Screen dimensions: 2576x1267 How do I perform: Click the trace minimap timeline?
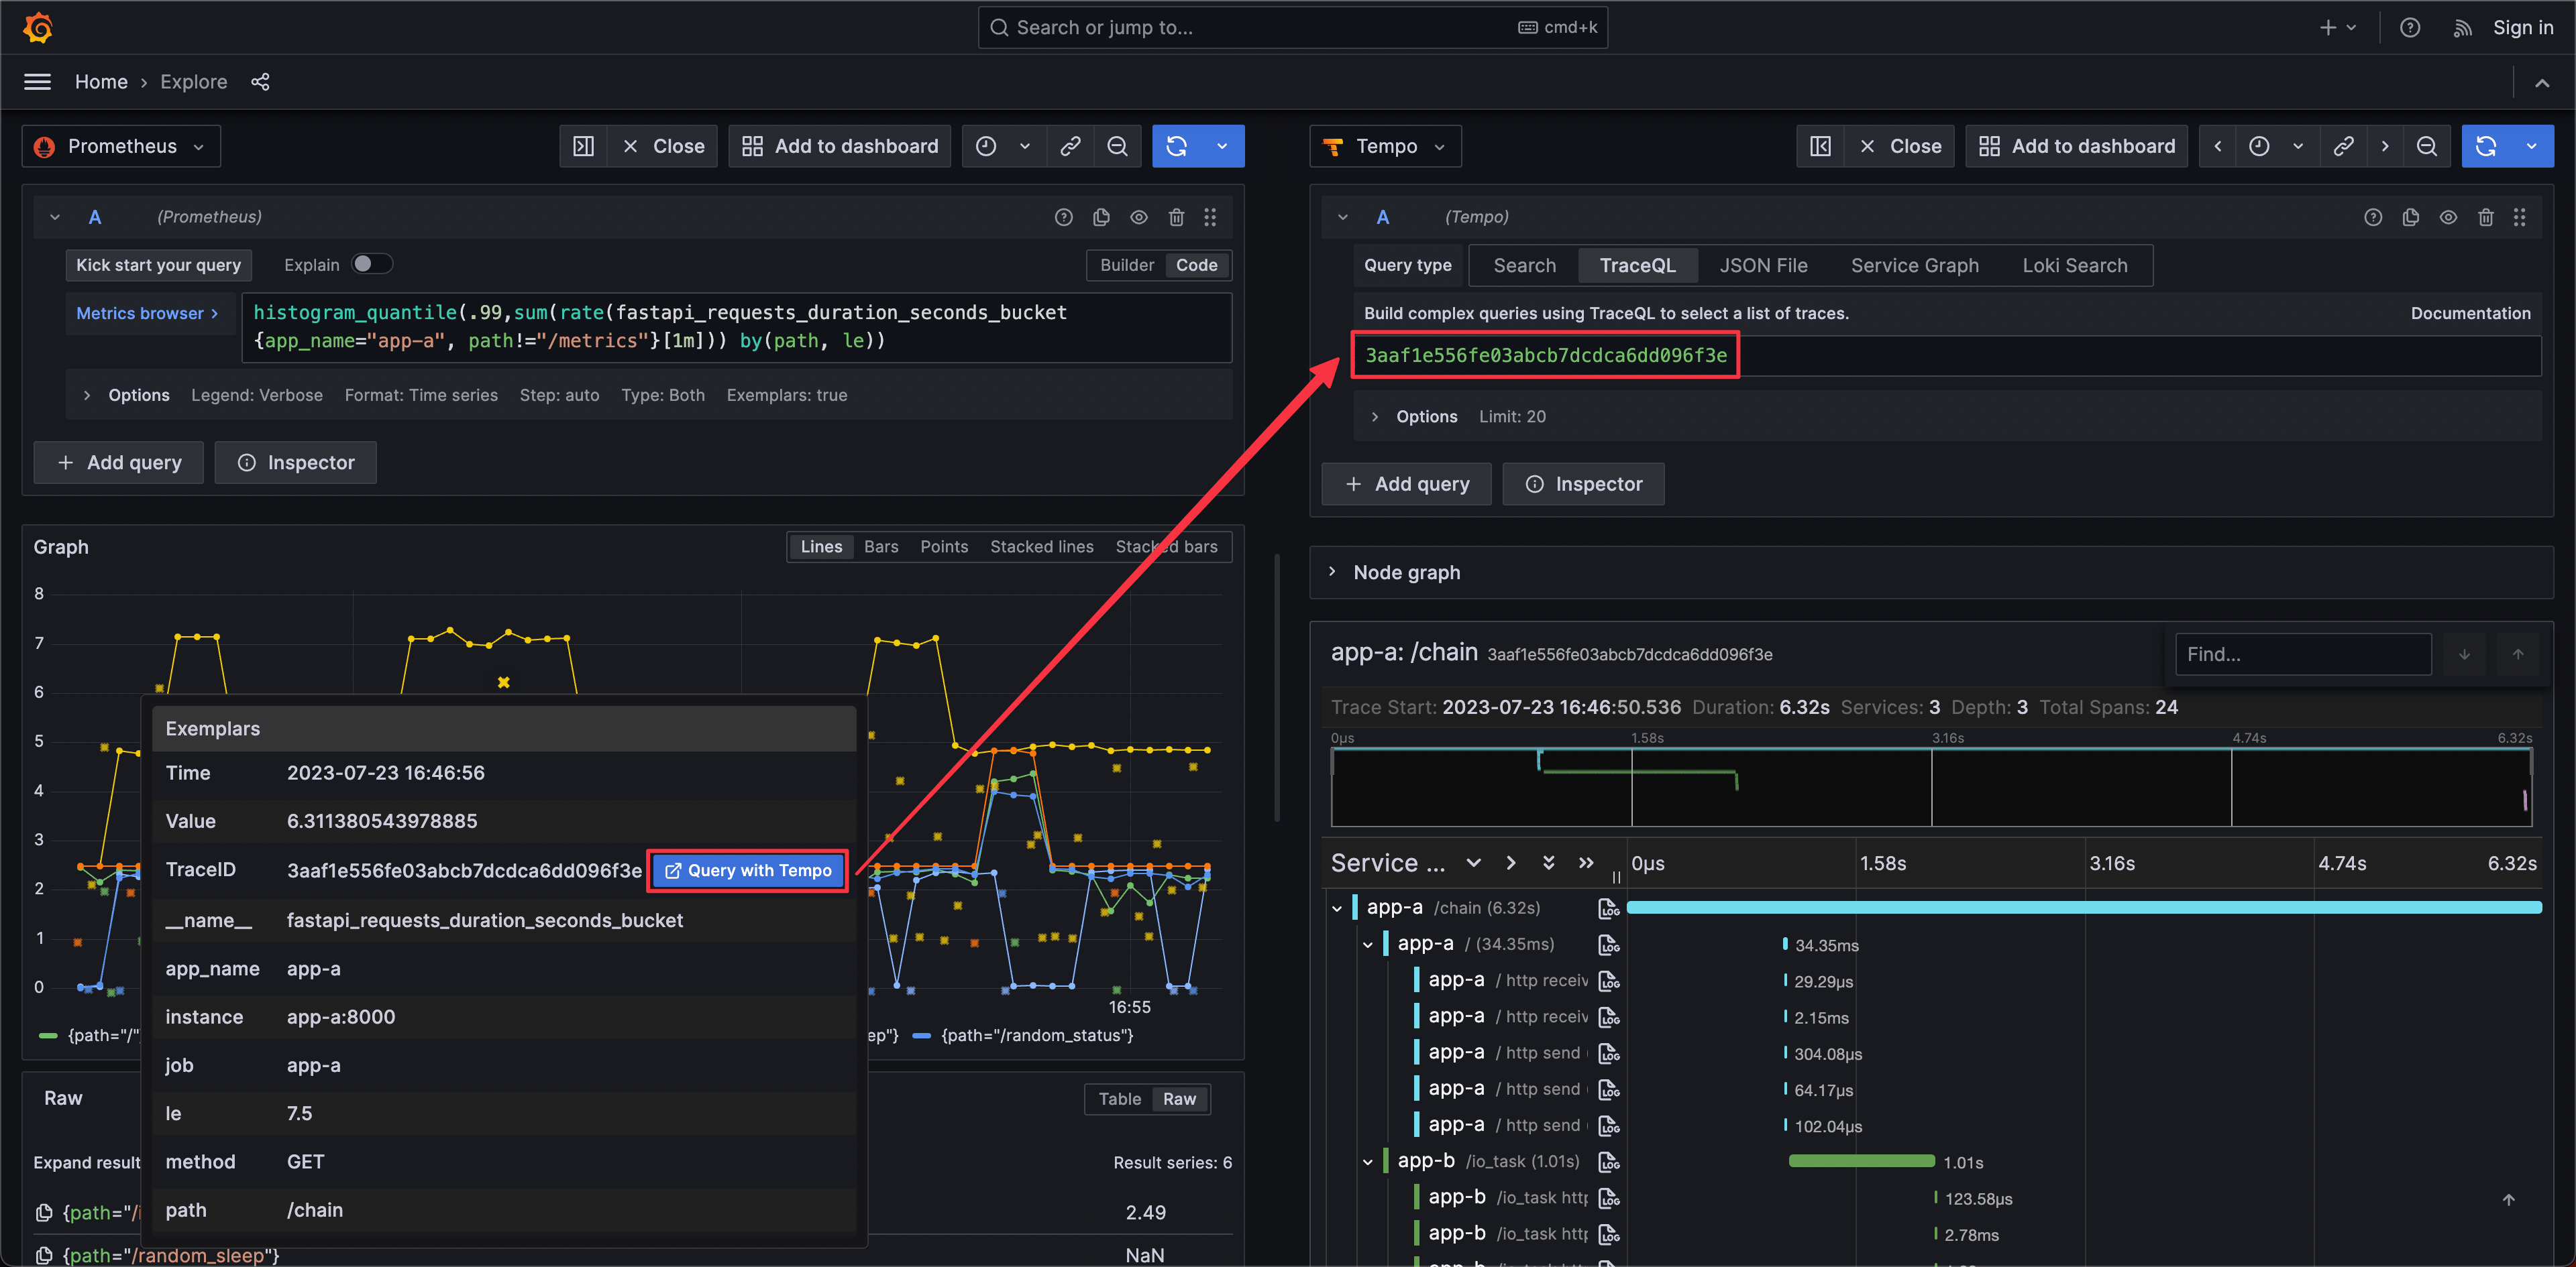[x=1930, y=788]
